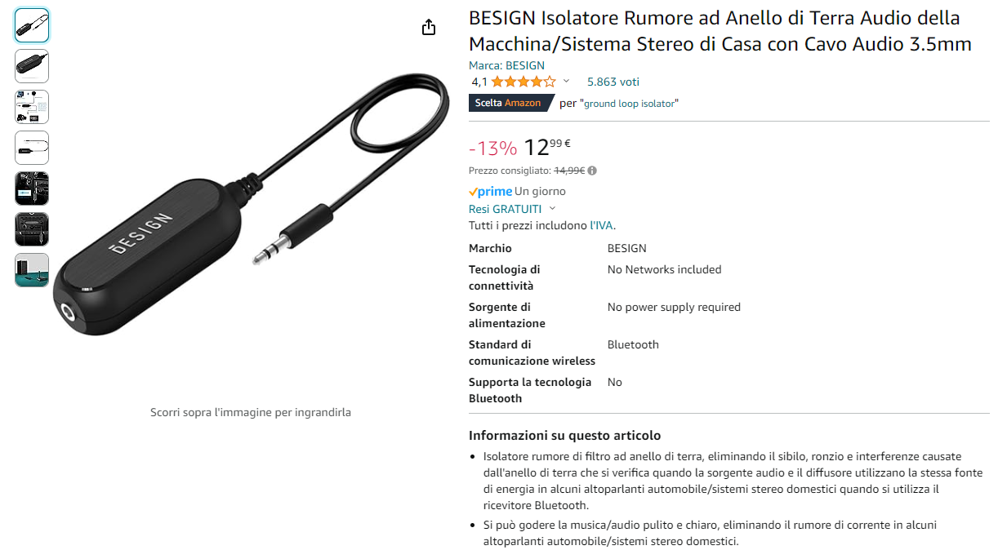The image size is (998, 550).
Task: Expand the rating dropdown arrow beside stars
Action: pyautogui.click(x=566, y=82)
